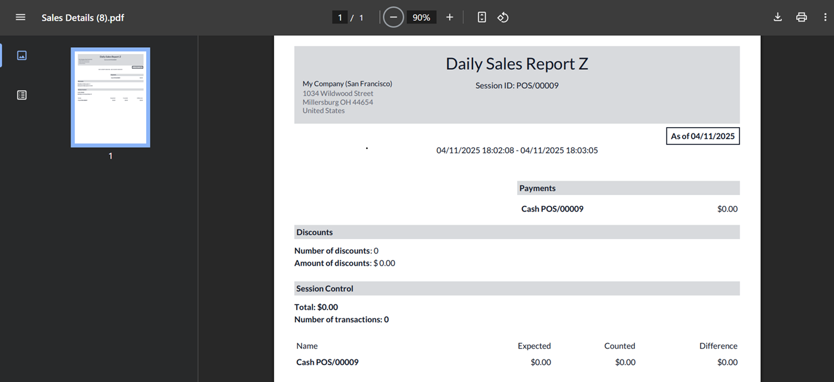Click the 90% zoom level field

click(x=421, y=18)
